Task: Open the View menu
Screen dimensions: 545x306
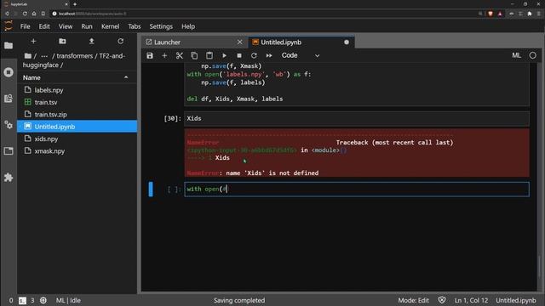Action: pos(66,26)
